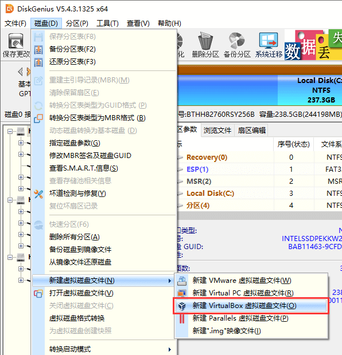The width and height of the screenshot is (342, 355).
Task: Select the MSR(2) partition row
Action: [259, 182]
